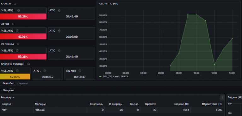The width and height of the screenshot is (242, 116).
Task: Click info icon on "%SL ATiQ ." panel under С 00:00
Action: click(19, 10)
